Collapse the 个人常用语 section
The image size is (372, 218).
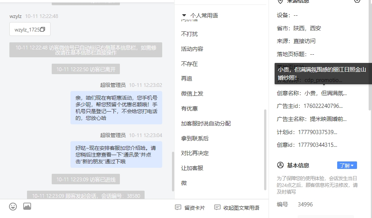coord(184,15)
